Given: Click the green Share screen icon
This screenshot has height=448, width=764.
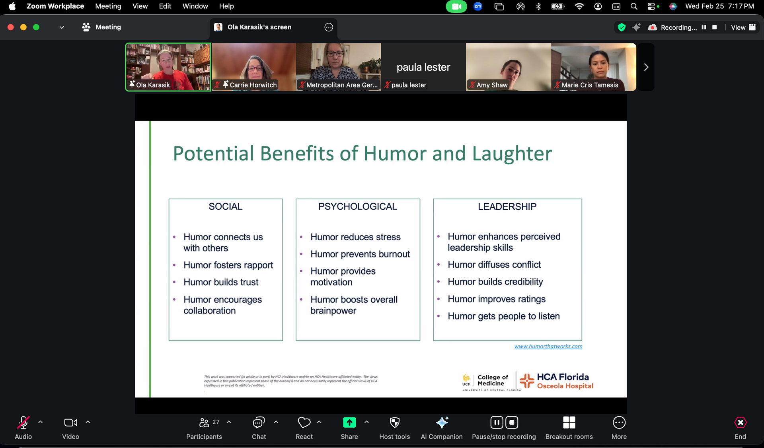Looking at the screenshot, I should click(x=349, y=423).
